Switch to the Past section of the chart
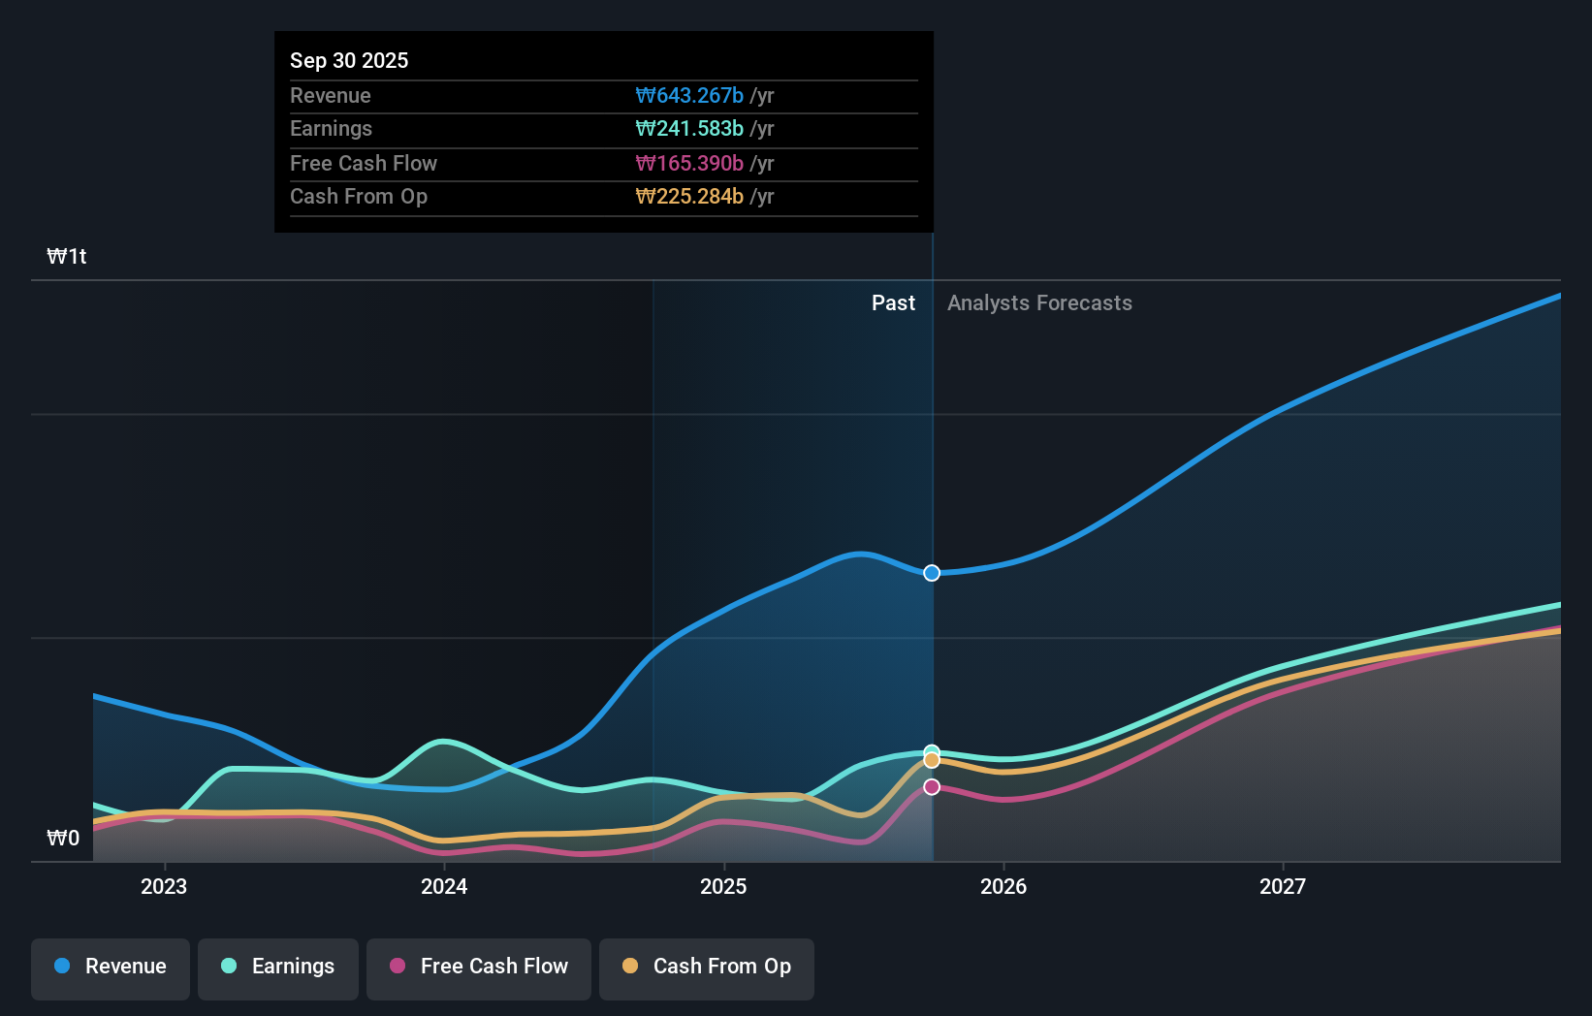This screenshot has width=1592, height=1016. click(893, 302)
